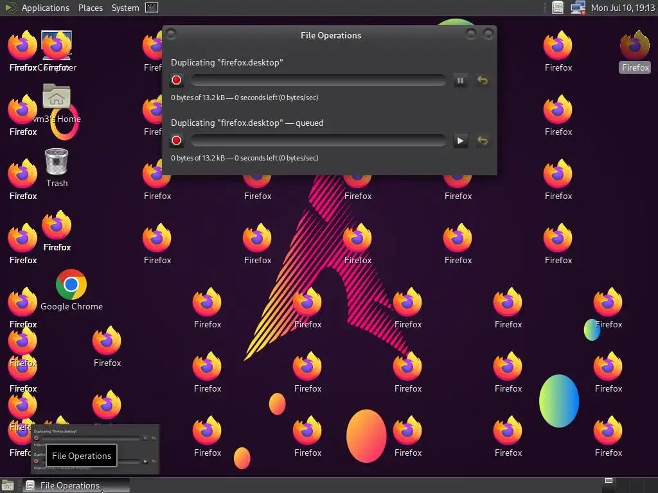Open the Places menu
658x493 pixels.
pyautogui.click(x=90, y=8)
